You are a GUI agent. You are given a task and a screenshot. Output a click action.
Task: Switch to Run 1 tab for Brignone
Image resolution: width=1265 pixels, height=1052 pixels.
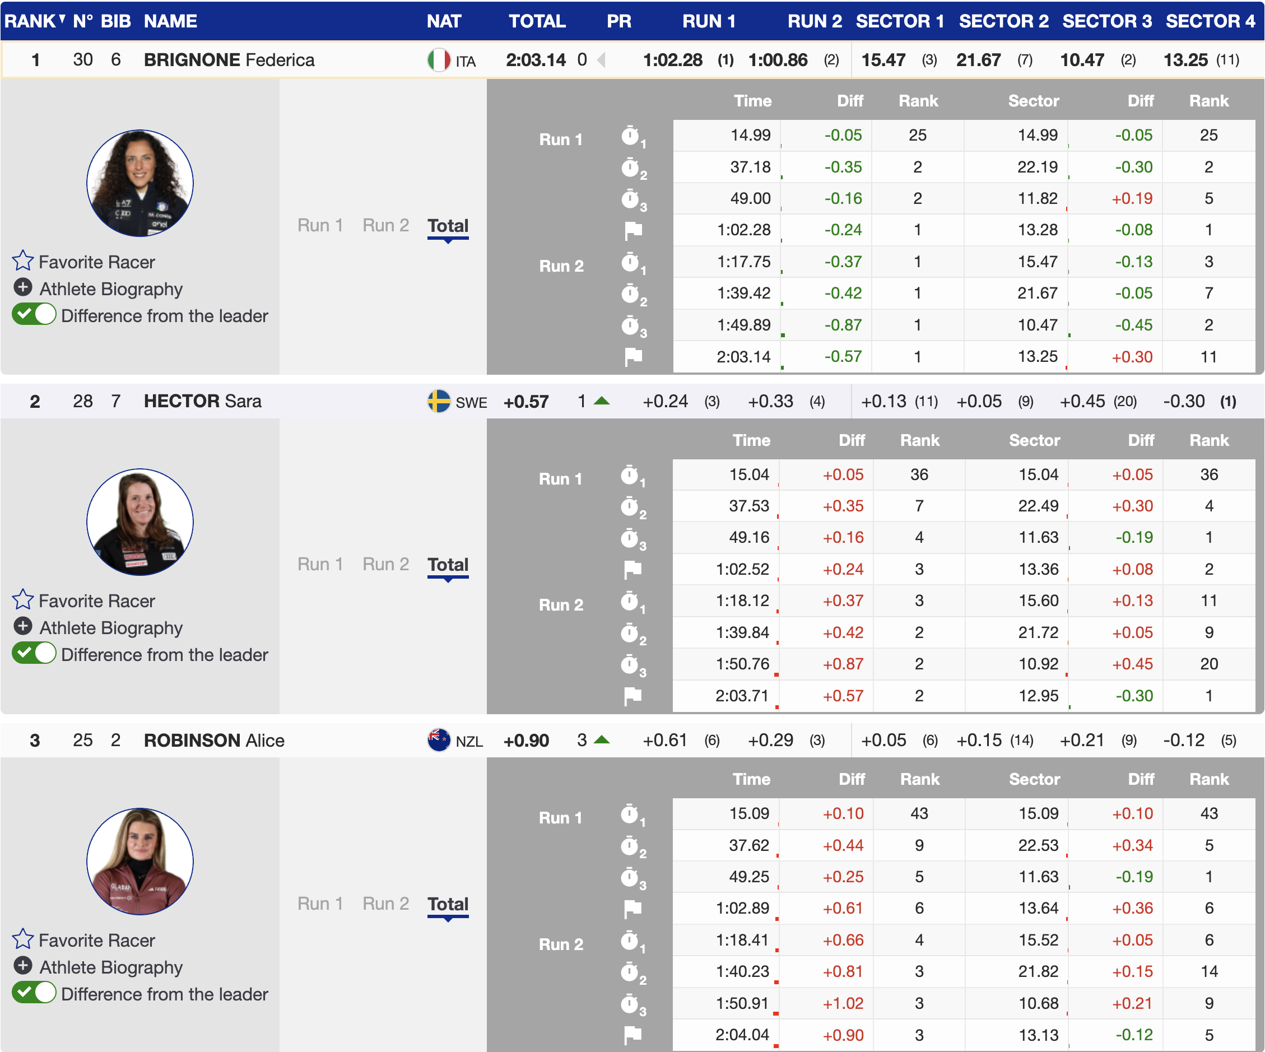pyautogui.click(x=320, y=225)
